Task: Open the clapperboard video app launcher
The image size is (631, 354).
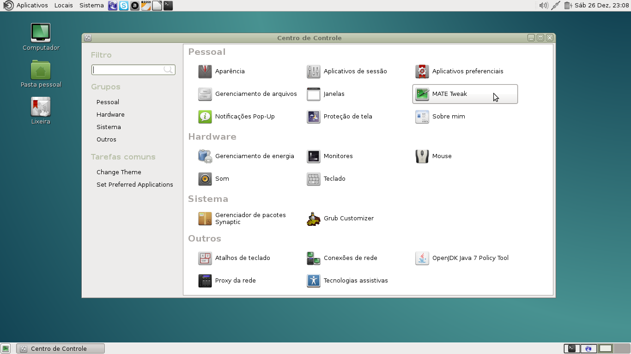Action: pos(146,6)
